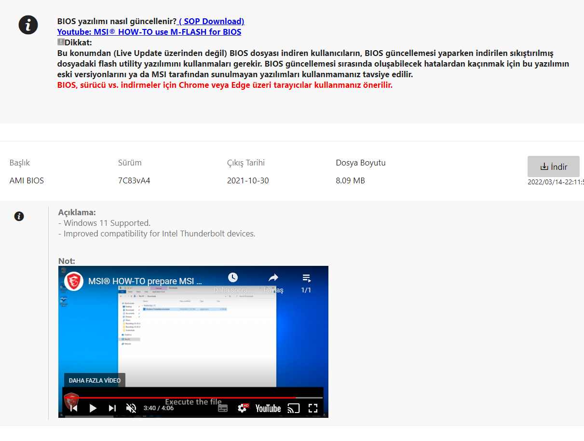
Task: Click the Açıklama heading
Action: tap(77, 212)
